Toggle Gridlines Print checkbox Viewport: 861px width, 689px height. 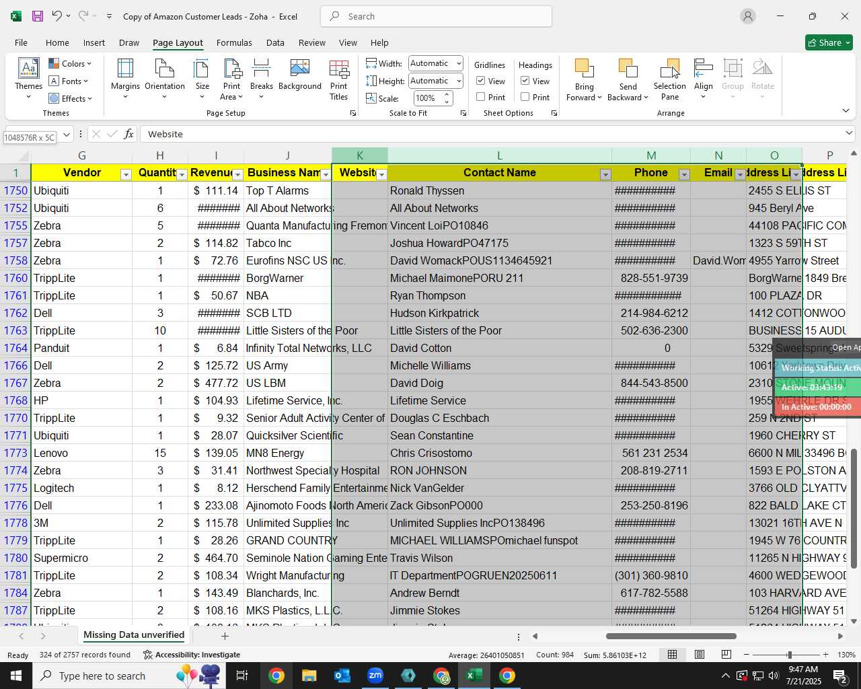tap(481, 97)
